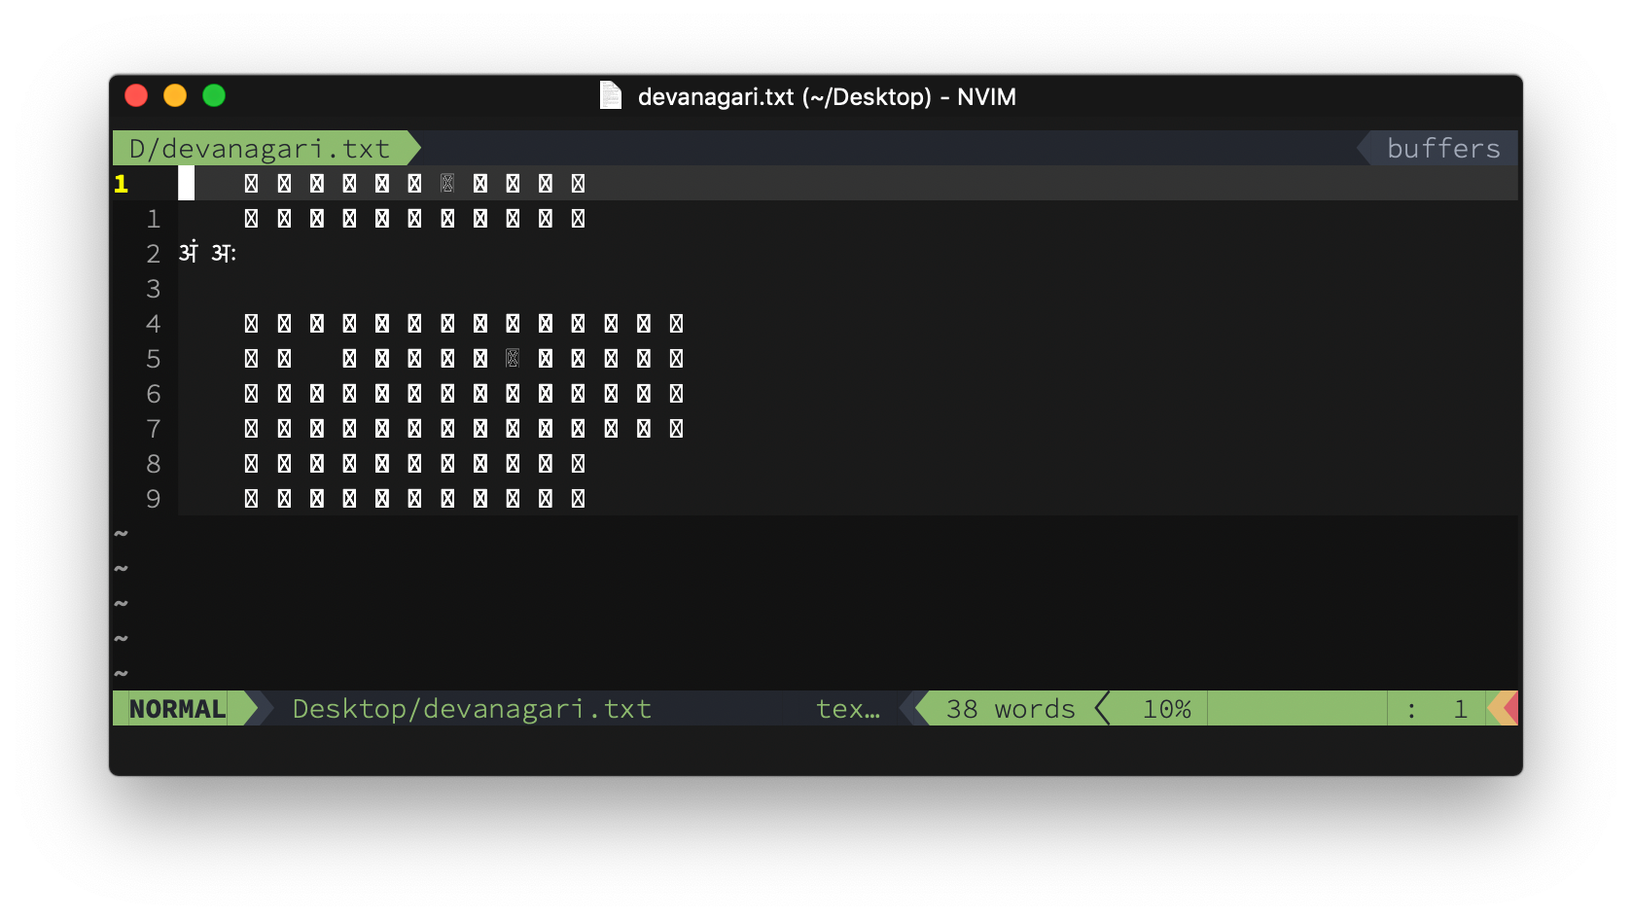Click the 10% file position indicator
Image resolution: width=1632 pixels, height=920 pixels.
point(1166,709)
